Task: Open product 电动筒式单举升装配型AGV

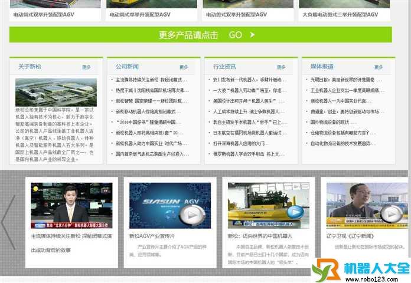Action: coord(140,15)
